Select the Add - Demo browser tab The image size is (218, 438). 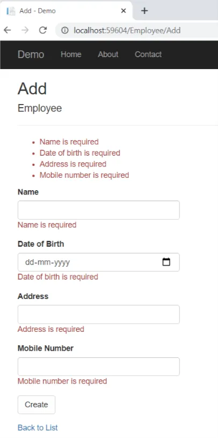click(66, 11)
